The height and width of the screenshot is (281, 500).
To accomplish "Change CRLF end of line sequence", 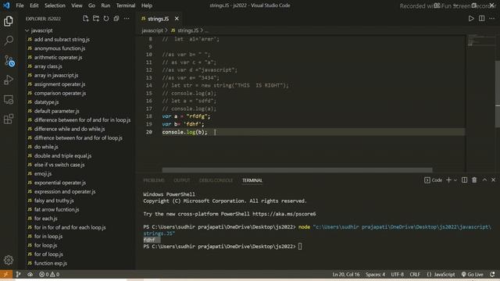I will click(x=415, y=274).
